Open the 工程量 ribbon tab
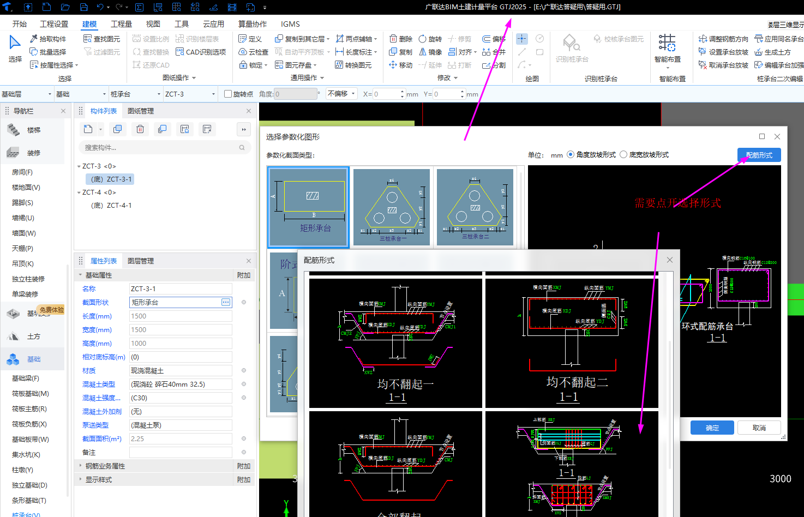The image size is (804, 517). [x=121, y=24]
